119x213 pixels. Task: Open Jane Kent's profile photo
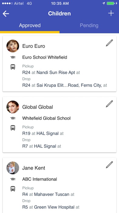pos(13,168)
